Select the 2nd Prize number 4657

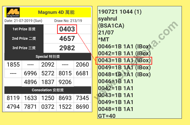pos(67,39)
